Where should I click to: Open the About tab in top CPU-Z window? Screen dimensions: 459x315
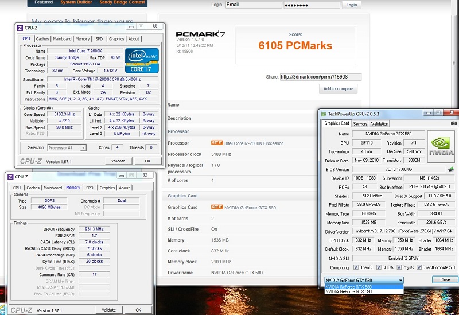(134, 38)
